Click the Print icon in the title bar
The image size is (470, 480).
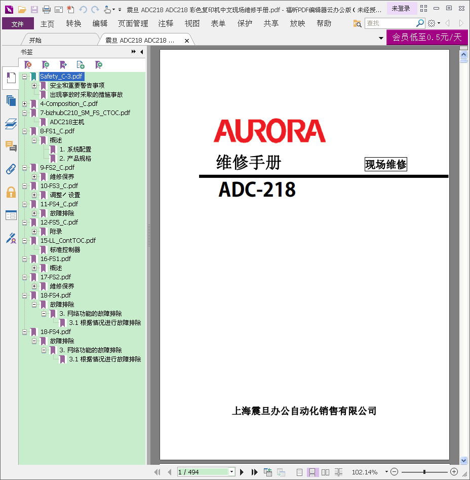(47, 10)
